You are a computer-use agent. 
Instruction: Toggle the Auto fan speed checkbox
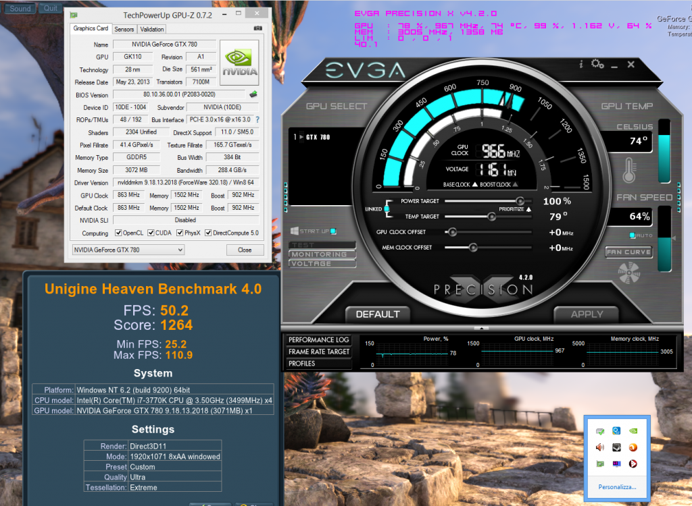point(633,235)
